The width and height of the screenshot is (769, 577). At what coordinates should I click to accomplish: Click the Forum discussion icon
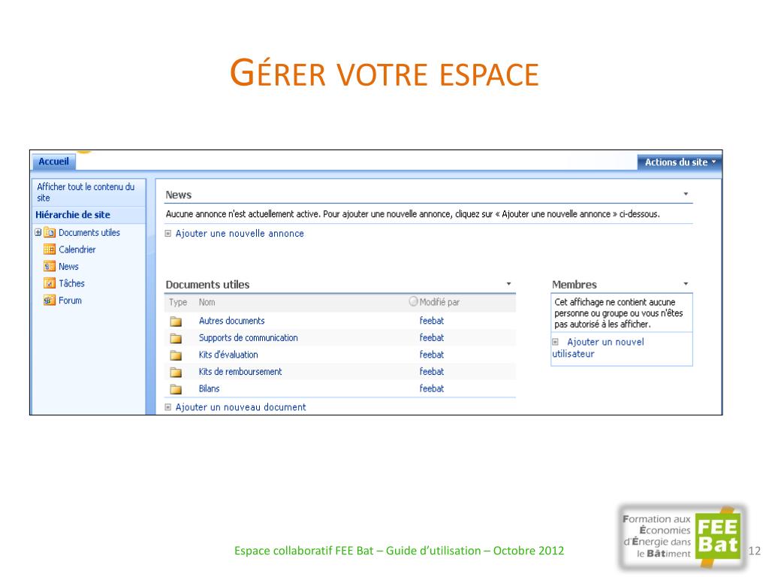coord(49,301)
